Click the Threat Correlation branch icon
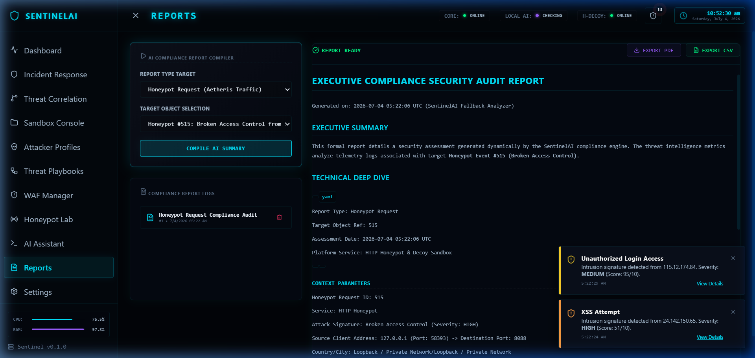This screenshot has width=755, height=358. (x=14, y=99)
